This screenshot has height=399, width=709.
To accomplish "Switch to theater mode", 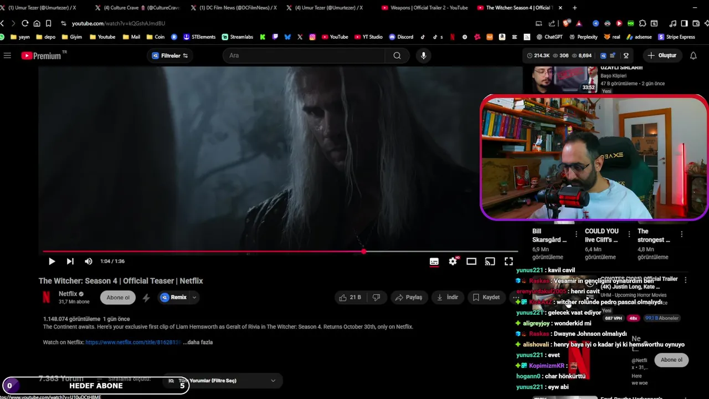I will tap(471, 262).
